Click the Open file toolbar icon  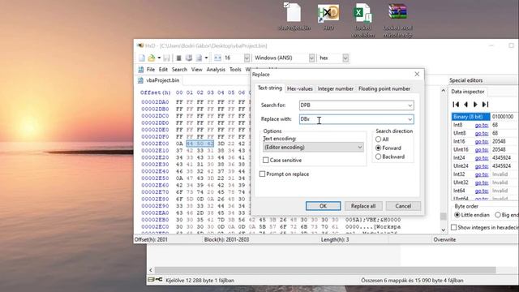(x=152, y=58)
